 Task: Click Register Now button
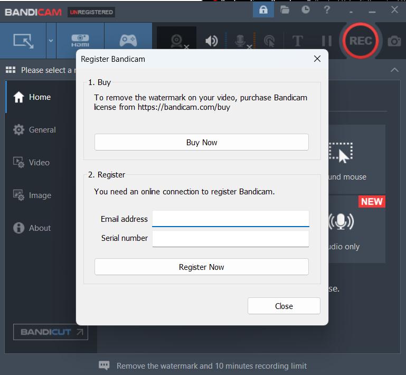point(202,267)
